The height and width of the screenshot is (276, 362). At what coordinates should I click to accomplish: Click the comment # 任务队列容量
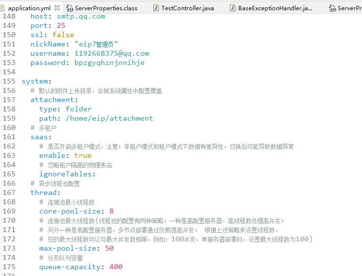[x=61, y=258]
